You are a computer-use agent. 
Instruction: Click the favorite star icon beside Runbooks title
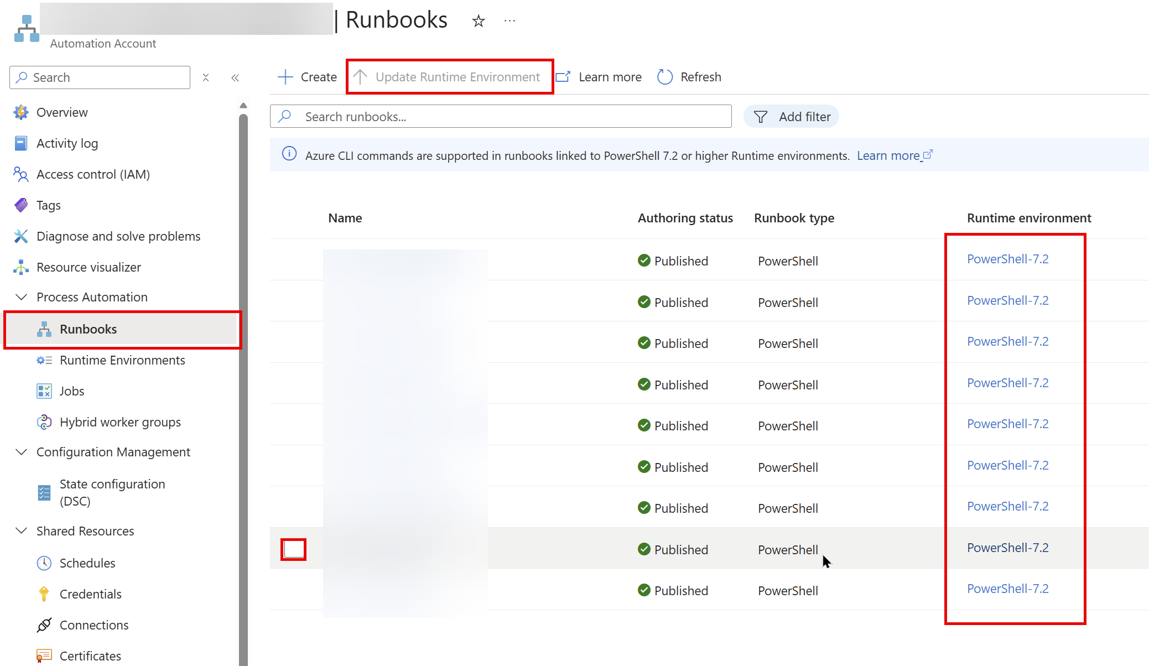click(x=479, y=21)
